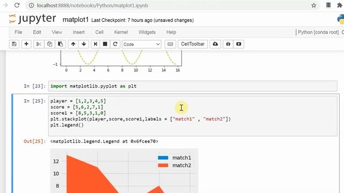Click the import matplotlib.pyplot code cell
The height and width of the screenshot is (193, 344).
point(192,86)
